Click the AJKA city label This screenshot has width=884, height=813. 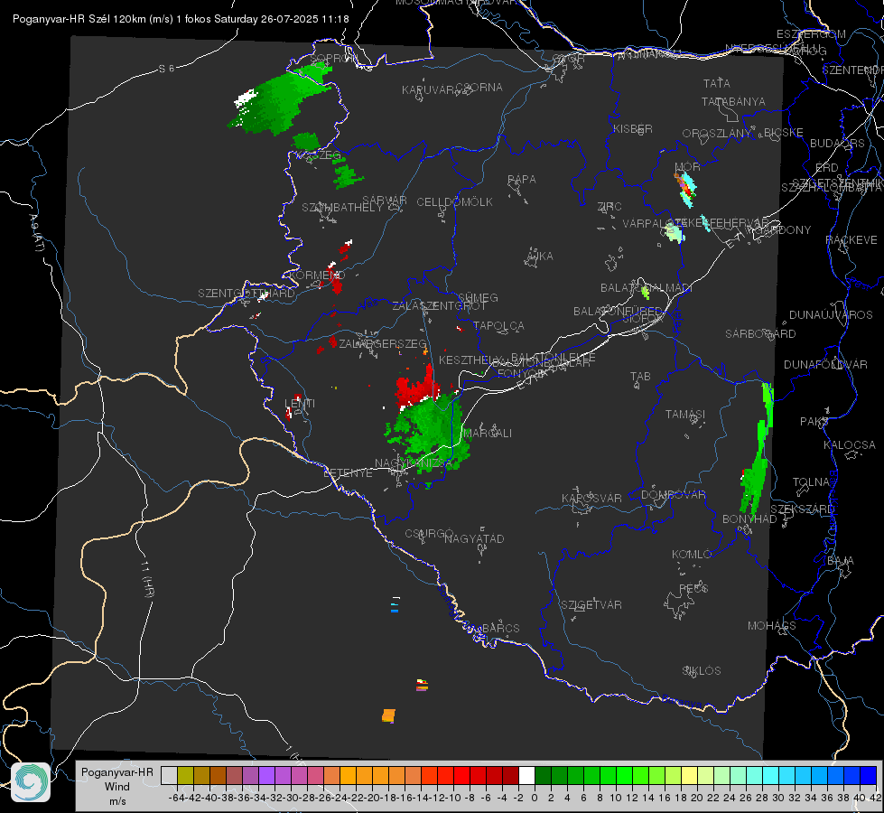point(540,257)
